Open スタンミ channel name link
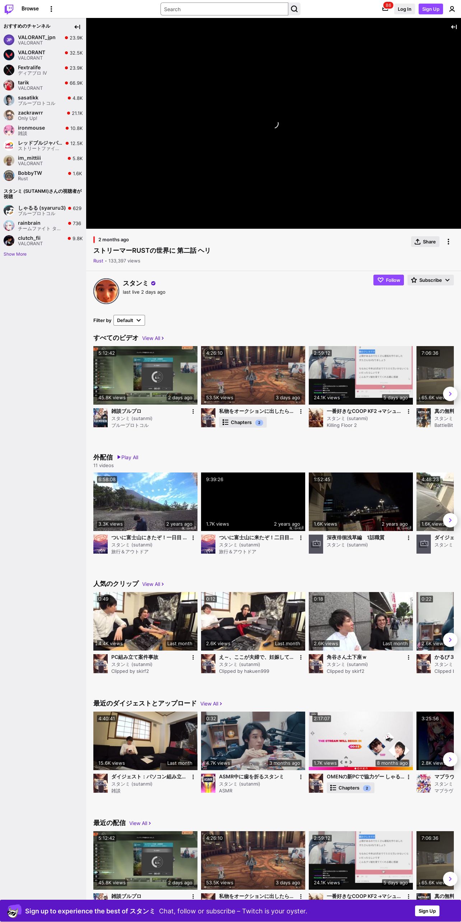Screen dimensions: 461x922 click(135, 283)
